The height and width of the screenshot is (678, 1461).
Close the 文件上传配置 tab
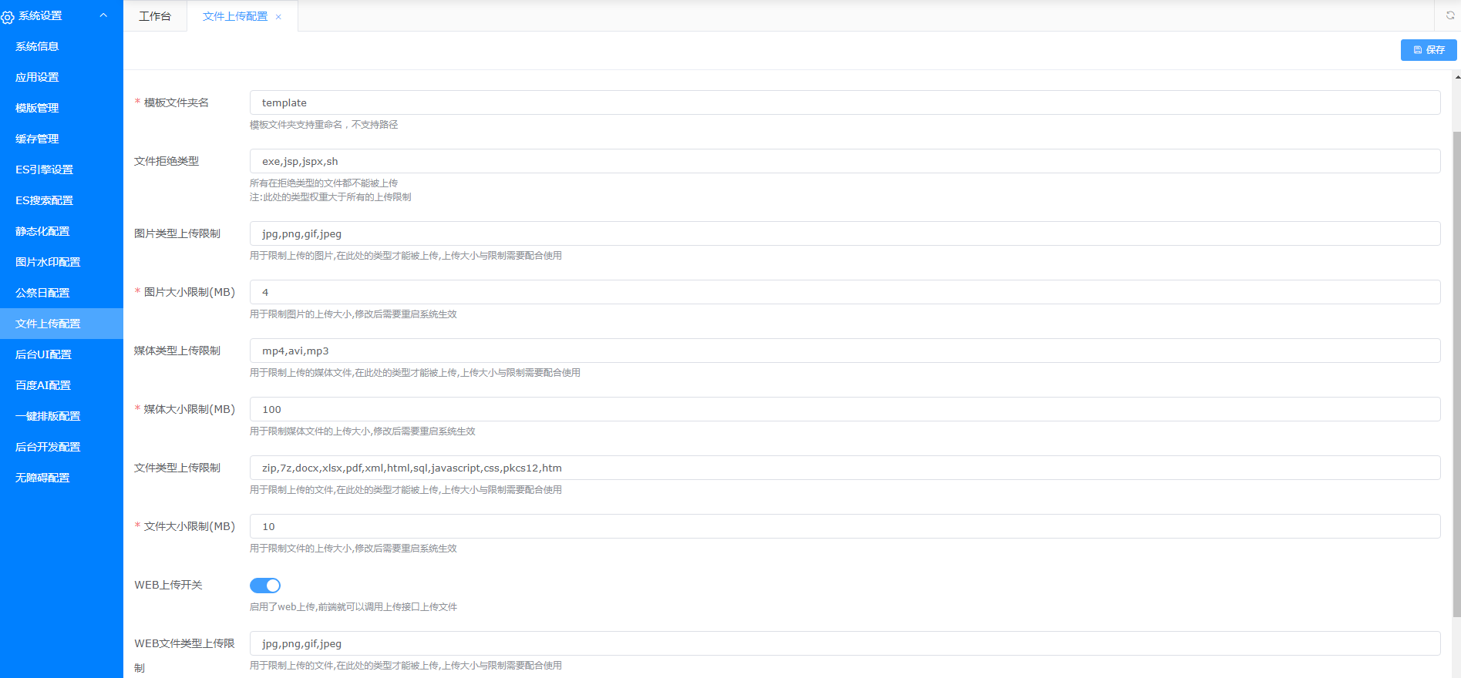[278, 17]
